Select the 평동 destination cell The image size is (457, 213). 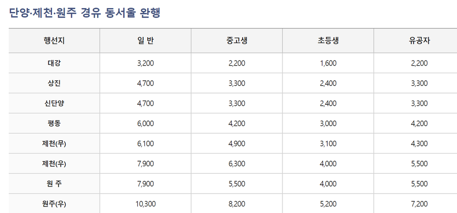(x=54, y=123)
